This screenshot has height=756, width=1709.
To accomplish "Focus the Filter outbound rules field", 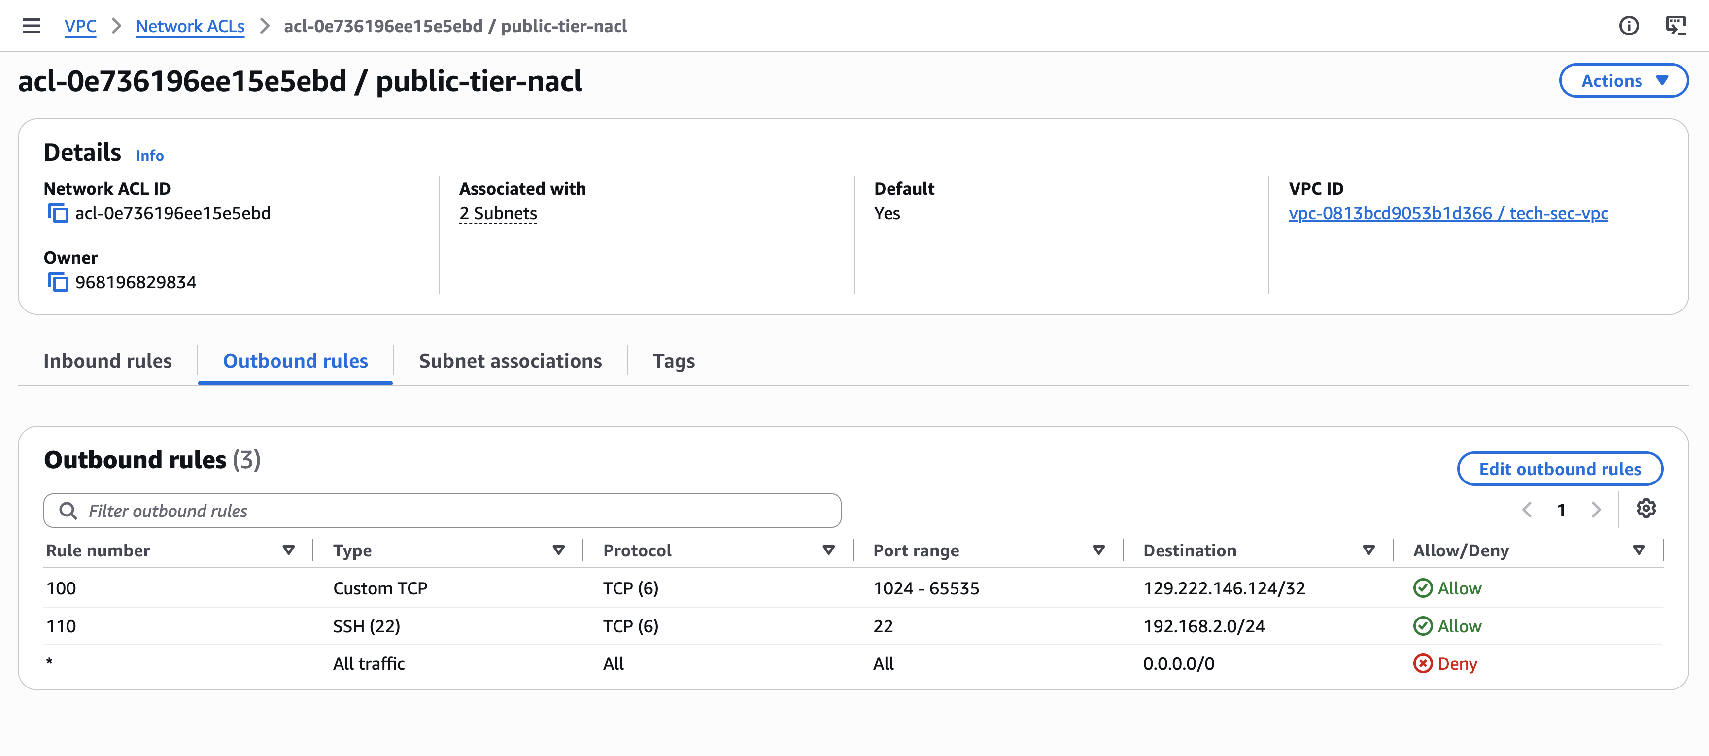I will 443,511.
